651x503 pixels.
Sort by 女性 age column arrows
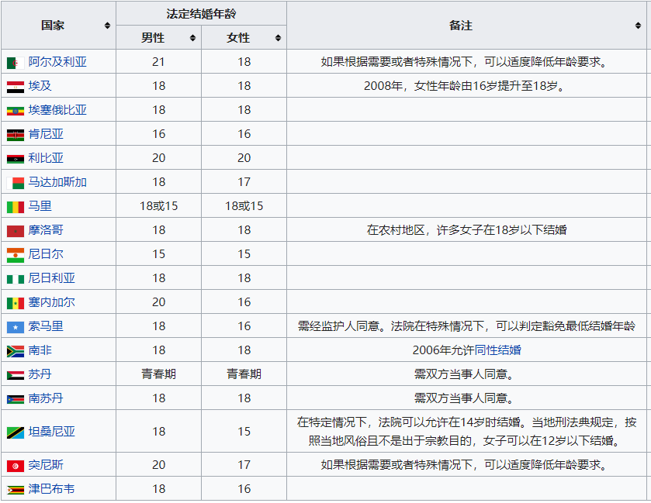tap(279, 38)
